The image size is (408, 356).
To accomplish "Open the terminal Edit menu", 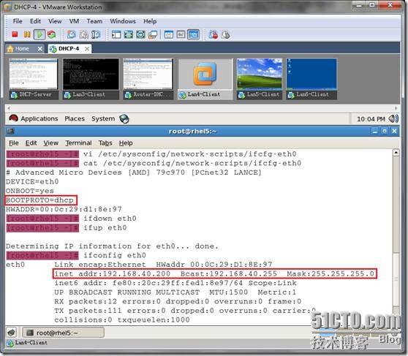I will click(x=31, y=143).
